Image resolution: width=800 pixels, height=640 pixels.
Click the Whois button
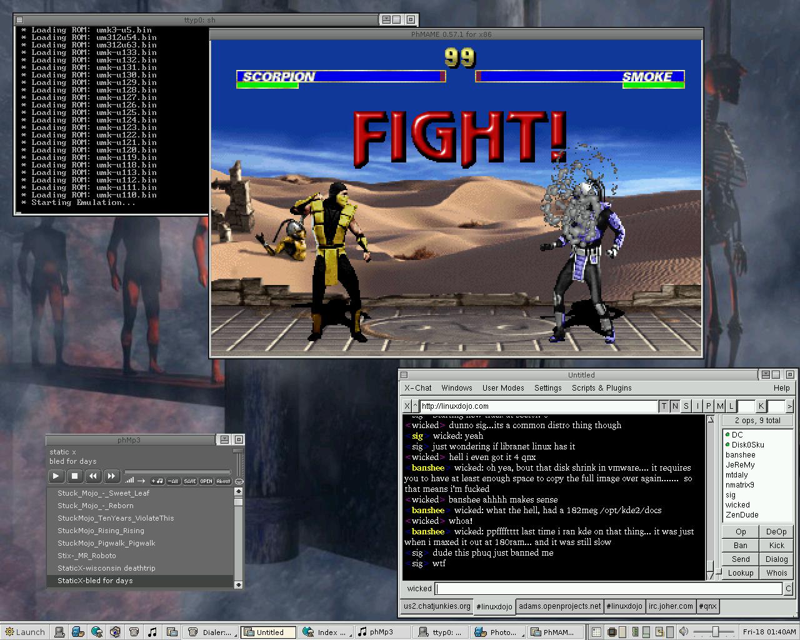click(x=777, y=573)
